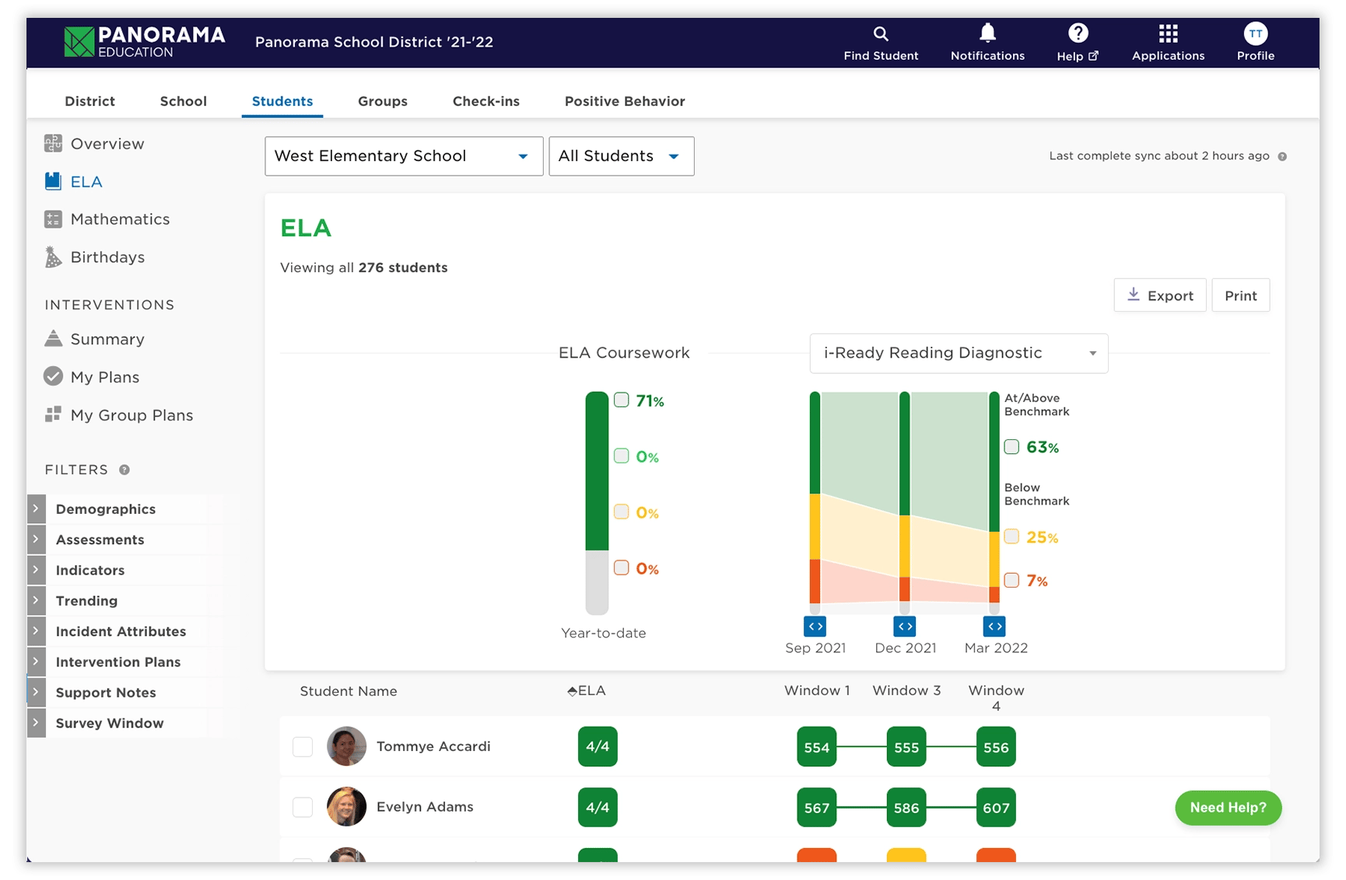Click the Help question mark icon

point(1078,33)
